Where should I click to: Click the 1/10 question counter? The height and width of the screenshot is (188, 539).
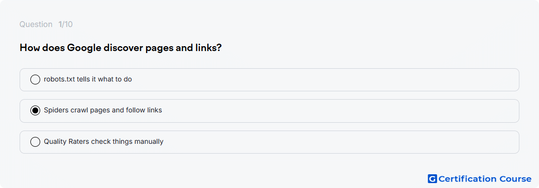coord(65,25)
